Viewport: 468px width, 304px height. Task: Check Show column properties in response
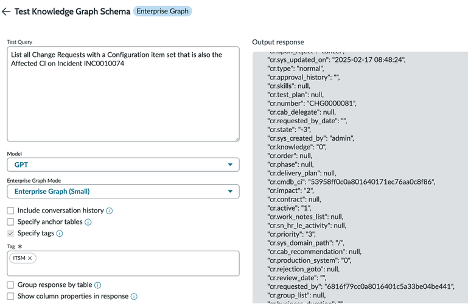tap(11, 297)
